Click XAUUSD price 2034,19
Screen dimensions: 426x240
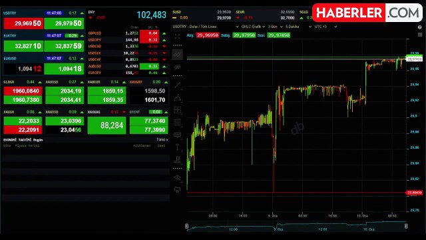pyautogui.click(x=65, y=91)
